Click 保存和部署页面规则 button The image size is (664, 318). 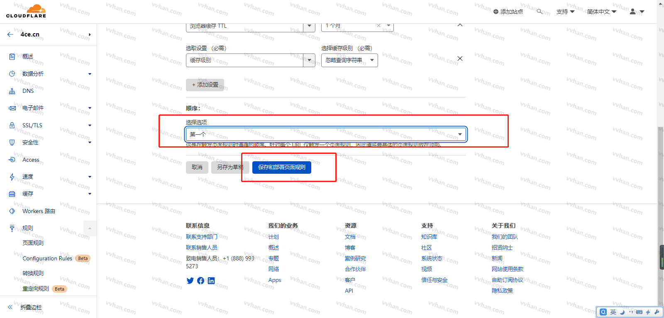(282, 167)
